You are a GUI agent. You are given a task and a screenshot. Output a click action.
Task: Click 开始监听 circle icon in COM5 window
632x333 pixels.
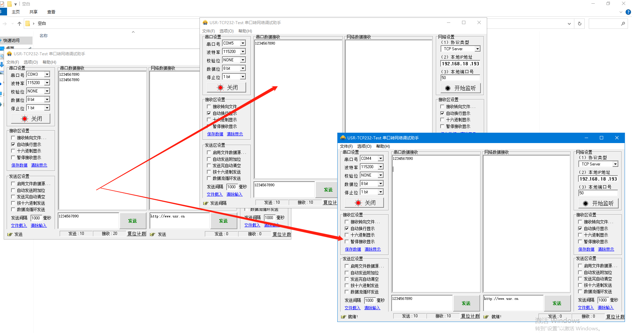click(448, 88)
